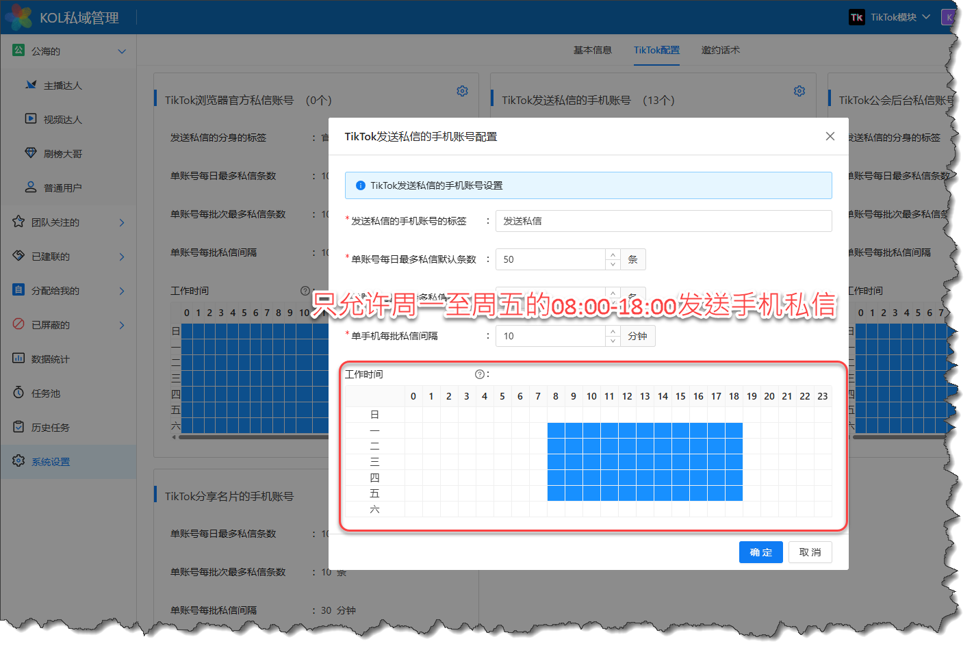Viewport: 974px width, 650px height.
Task: Open 系统设置 gear icon in sidebar
Action: tap(18, 460)
